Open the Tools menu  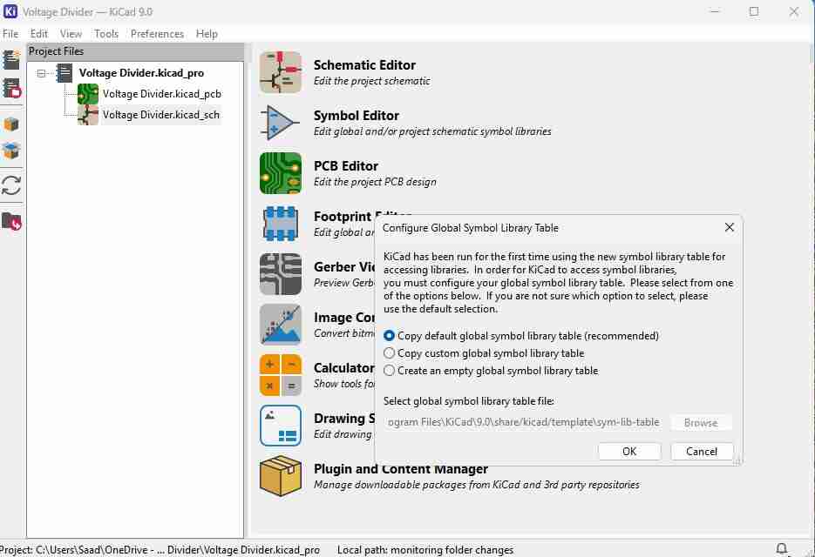click(x=106, y=34)
